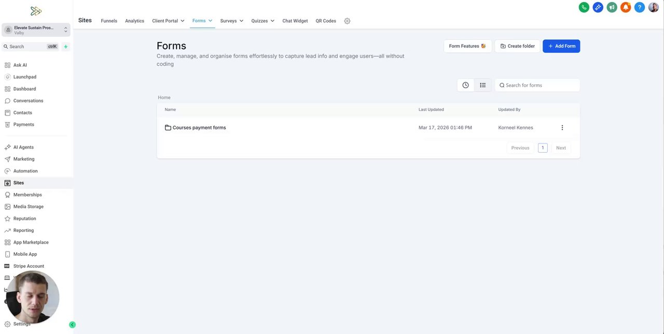Click the Name column header
664x334 pixels.
[170, 109]
